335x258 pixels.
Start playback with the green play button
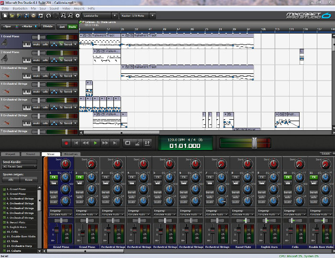[96, 143]
